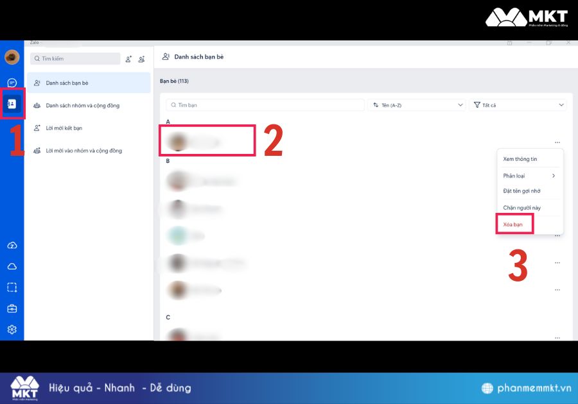Click the Tìm bạn friend search field
This screenshot has width=578, height=404.
265,105
